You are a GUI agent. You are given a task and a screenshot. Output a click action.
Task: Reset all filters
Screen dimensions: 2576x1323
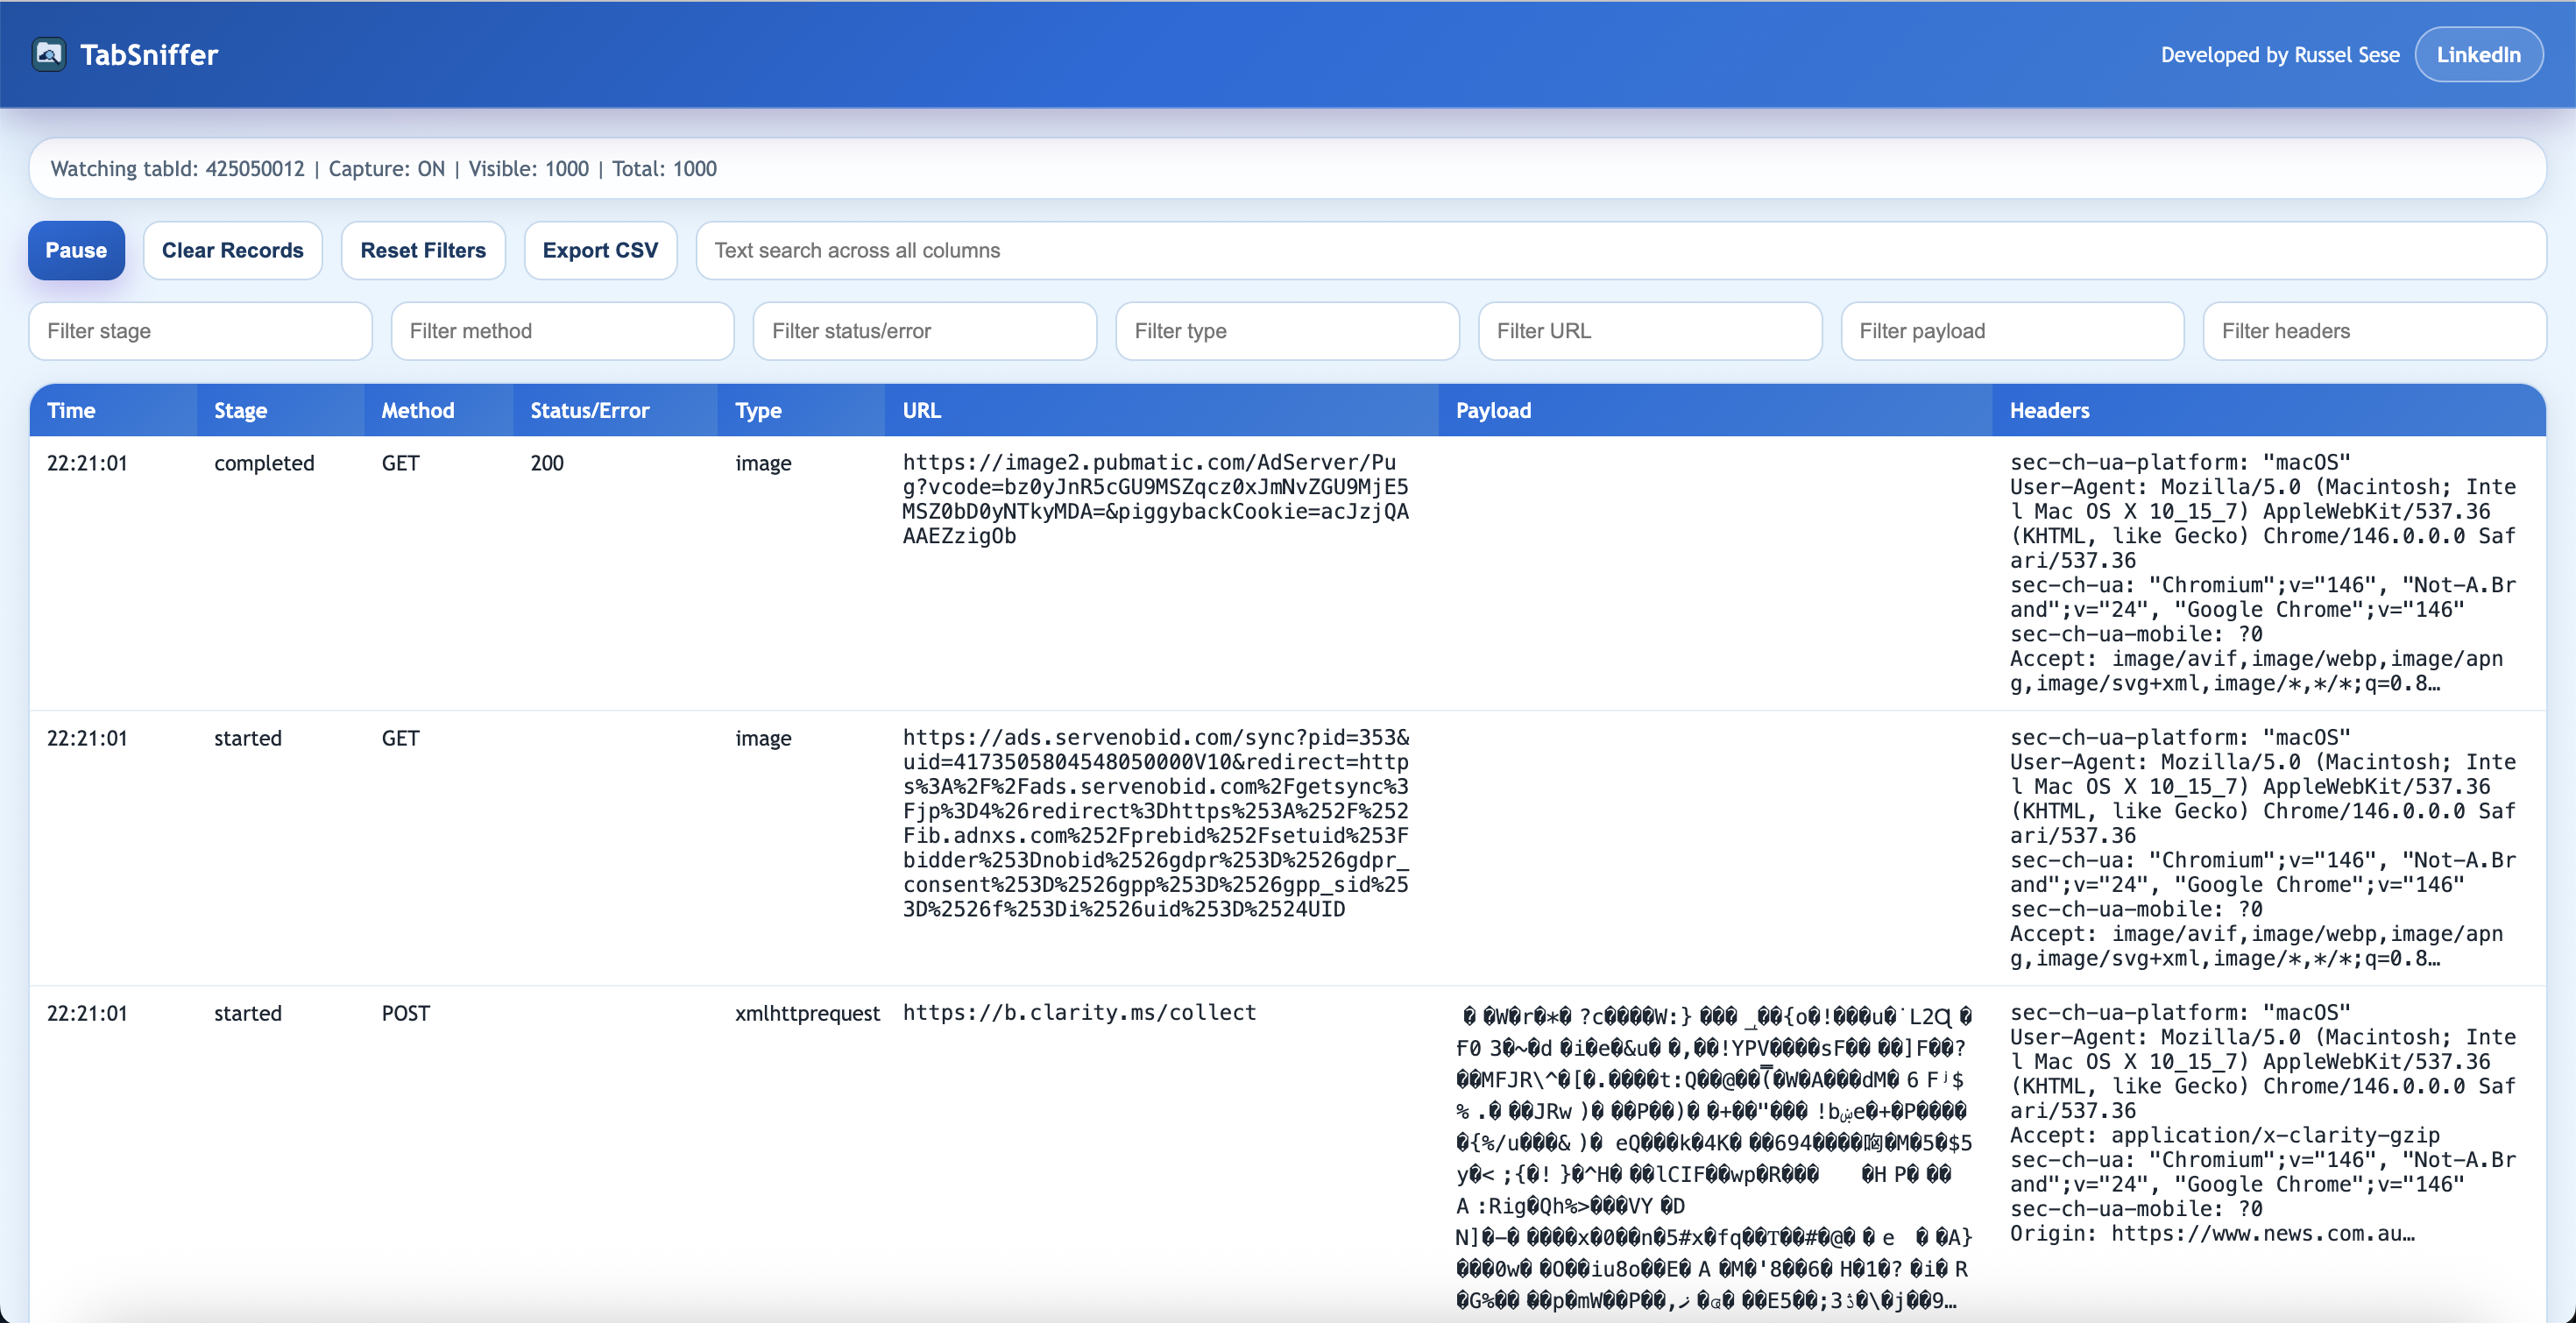click(x=423, y=250)
